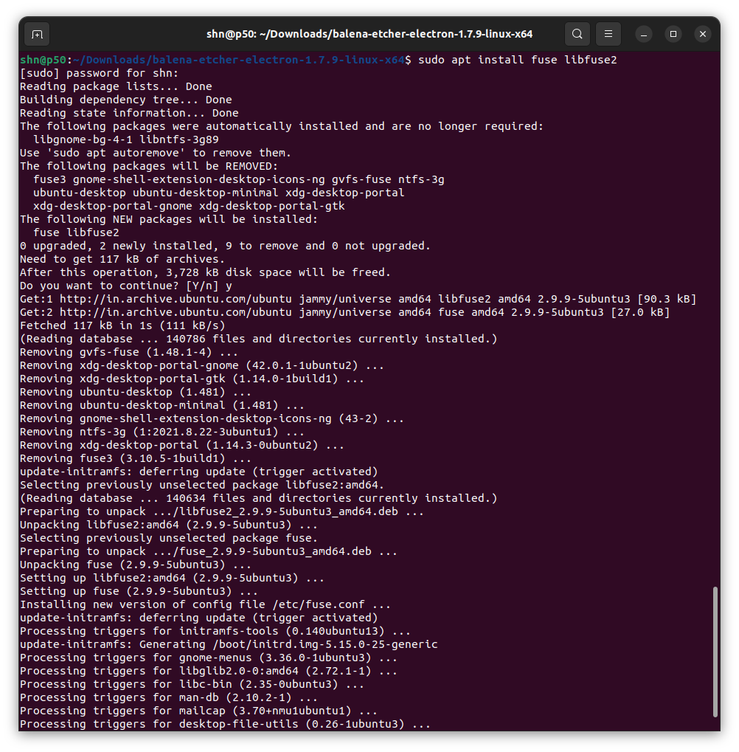Click the 'Get:2' fuse download line
This screenshot has height=752, width=739.
(344, 312)
